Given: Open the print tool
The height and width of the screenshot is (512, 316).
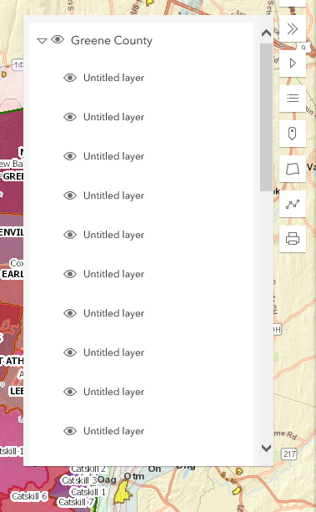Looking at the screenshot, I should click(293, 239).
